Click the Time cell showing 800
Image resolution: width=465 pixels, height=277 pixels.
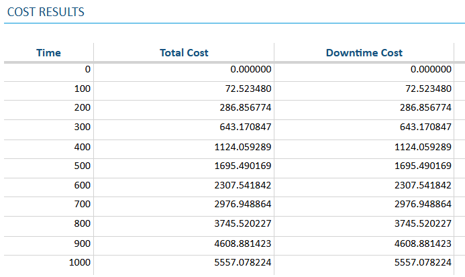coord(82,223)
